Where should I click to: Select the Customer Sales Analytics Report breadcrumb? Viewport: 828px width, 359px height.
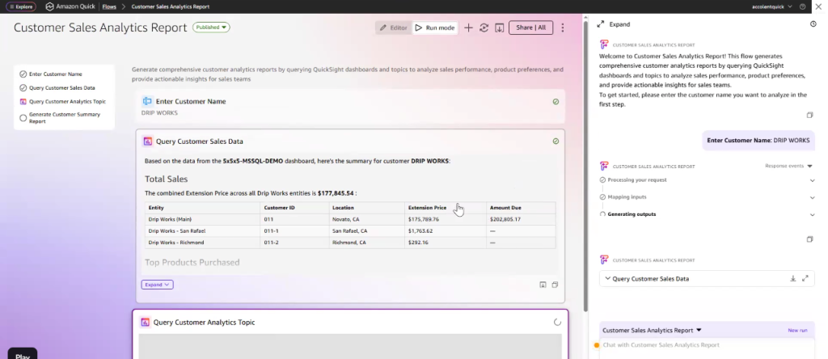(170, 6)
